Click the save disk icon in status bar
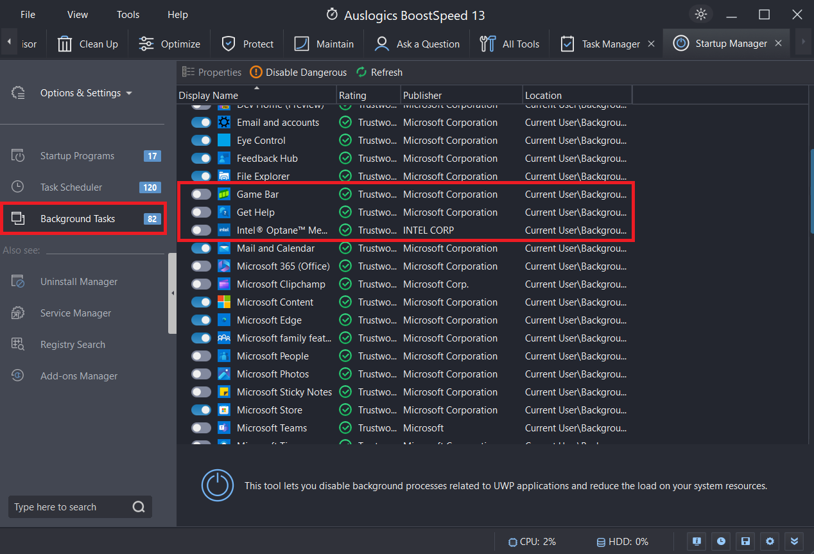This screenshot has width=814, height=554. [745, 541]
